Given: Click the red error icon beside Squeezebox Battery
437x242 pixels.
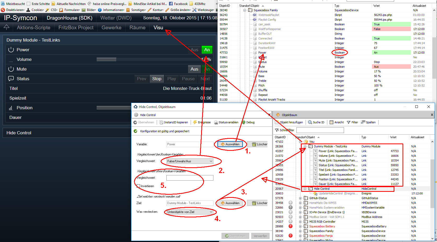Looking at the screenshot, I should pos(290,226).
